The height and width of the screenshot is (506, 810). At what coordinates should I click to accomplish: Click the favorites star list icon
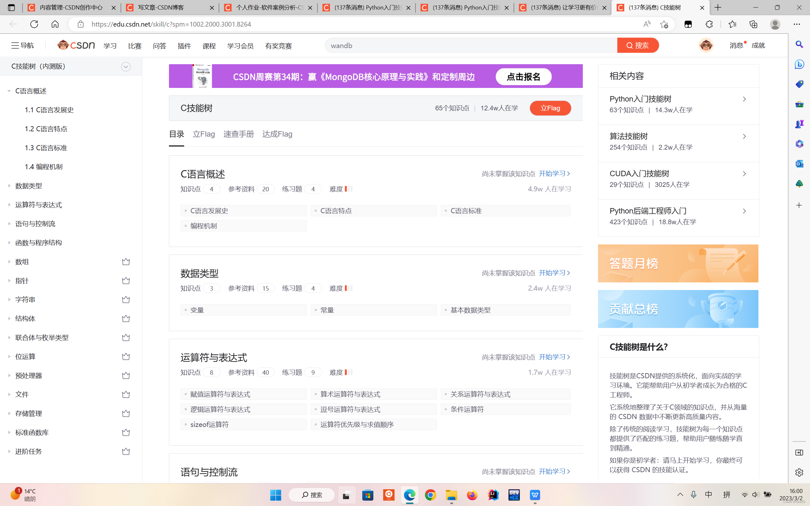point(732,24)
